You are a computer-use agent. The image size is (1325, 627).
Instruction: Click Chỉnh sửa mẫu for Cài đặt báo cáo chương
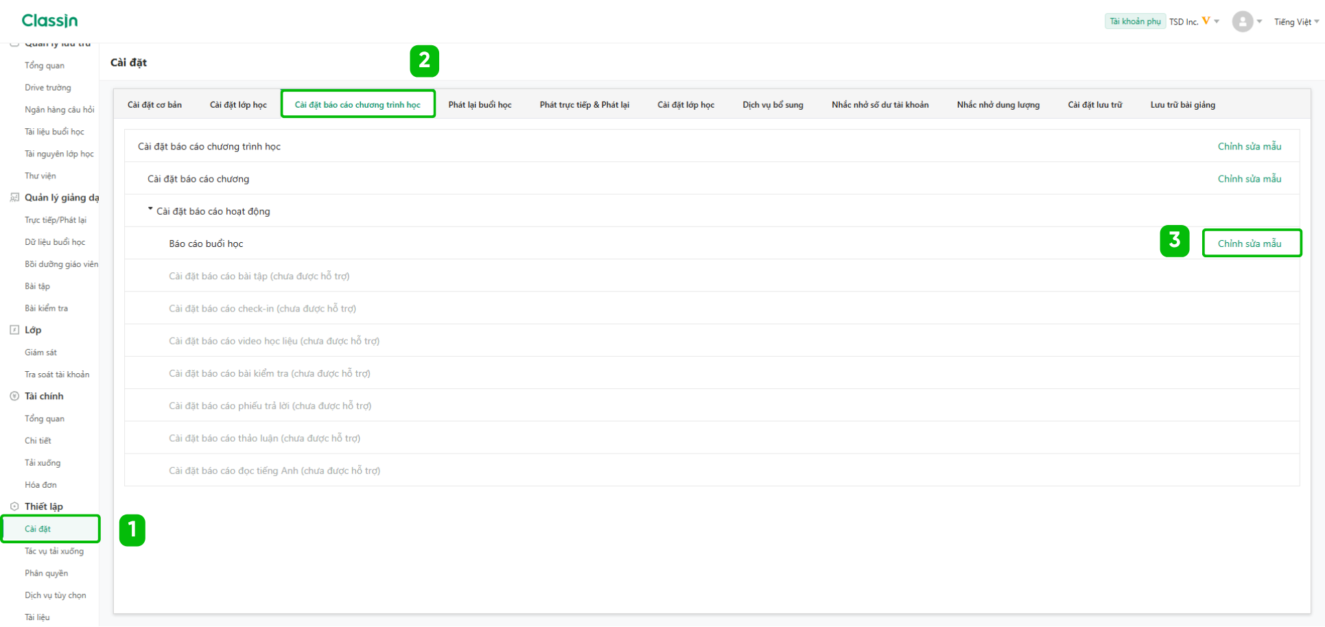point(1249,178)
